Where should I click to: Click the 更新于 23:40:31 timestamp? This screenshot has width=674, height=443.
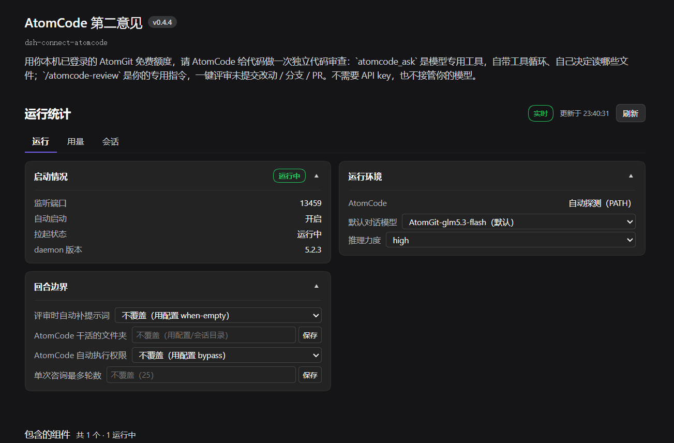pyautogui.click(x=585, y=113)
